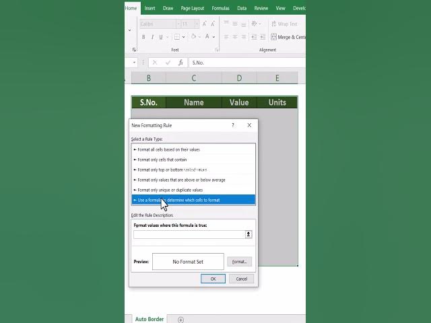Open the font name Calibri dropdown
Viewport: 431px width, 323px height.
178,24
